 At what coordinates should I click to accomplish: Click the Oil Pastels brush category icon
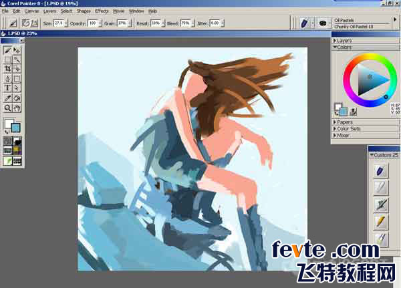click(x=305, y=23)
